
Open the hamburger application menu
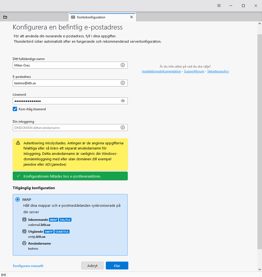[x=219, y=6]
